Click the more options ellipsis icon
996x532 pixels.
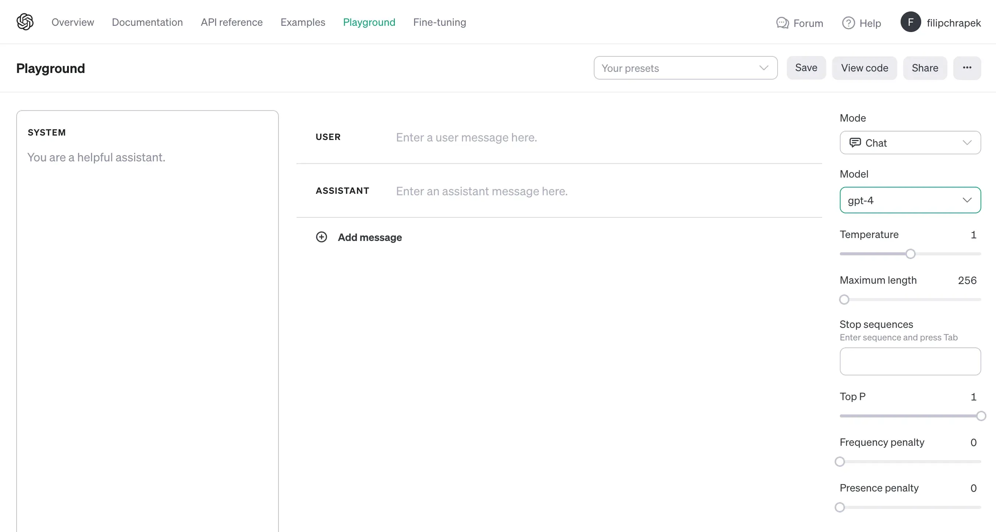coord(967,68)
